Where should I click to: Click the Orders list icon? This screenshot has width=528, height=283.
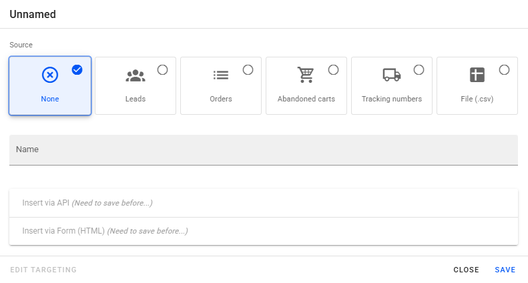click(221, 75)
